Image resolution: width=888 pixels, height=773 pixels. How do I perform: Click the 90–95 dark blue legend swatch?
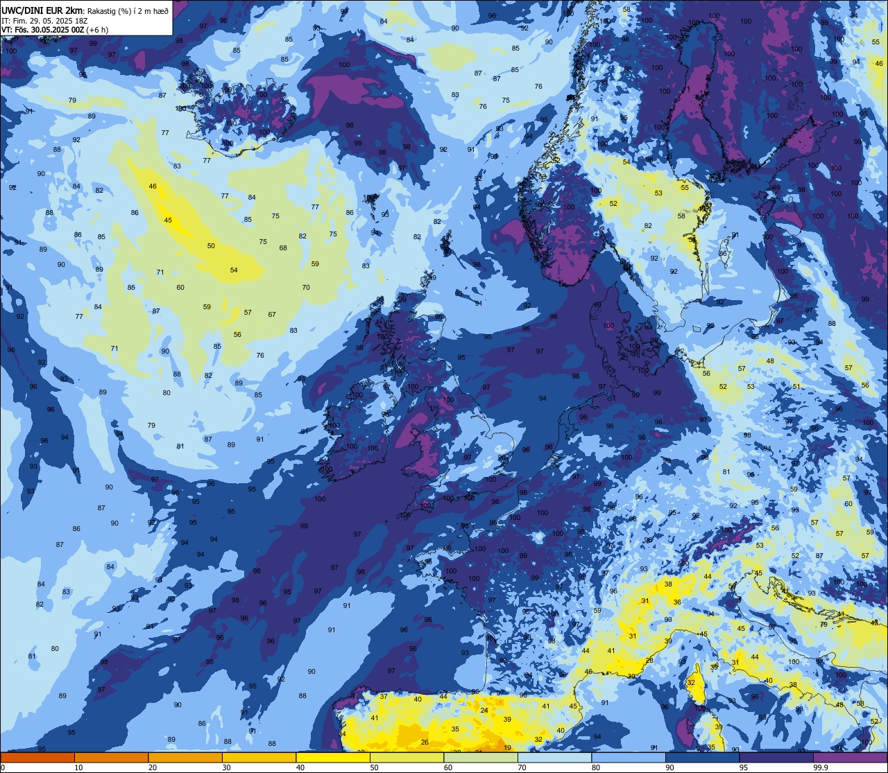[x=702, y=757]
